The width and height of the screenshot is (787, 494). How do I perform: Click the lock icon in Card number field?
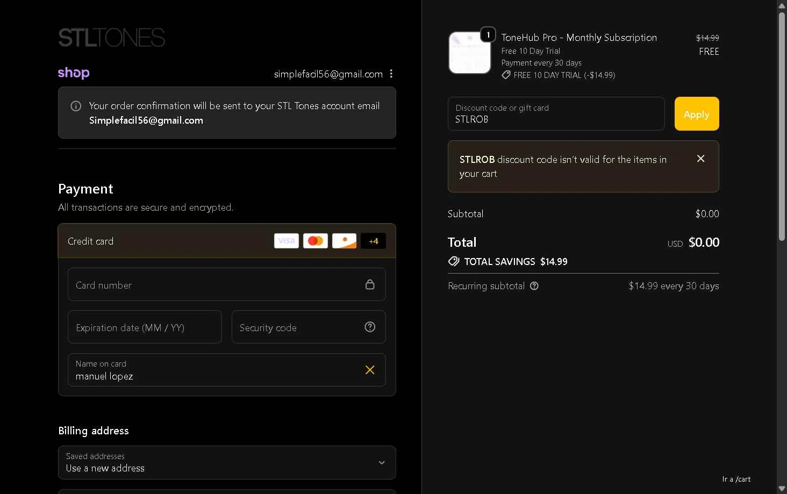(x=370, y=284)
